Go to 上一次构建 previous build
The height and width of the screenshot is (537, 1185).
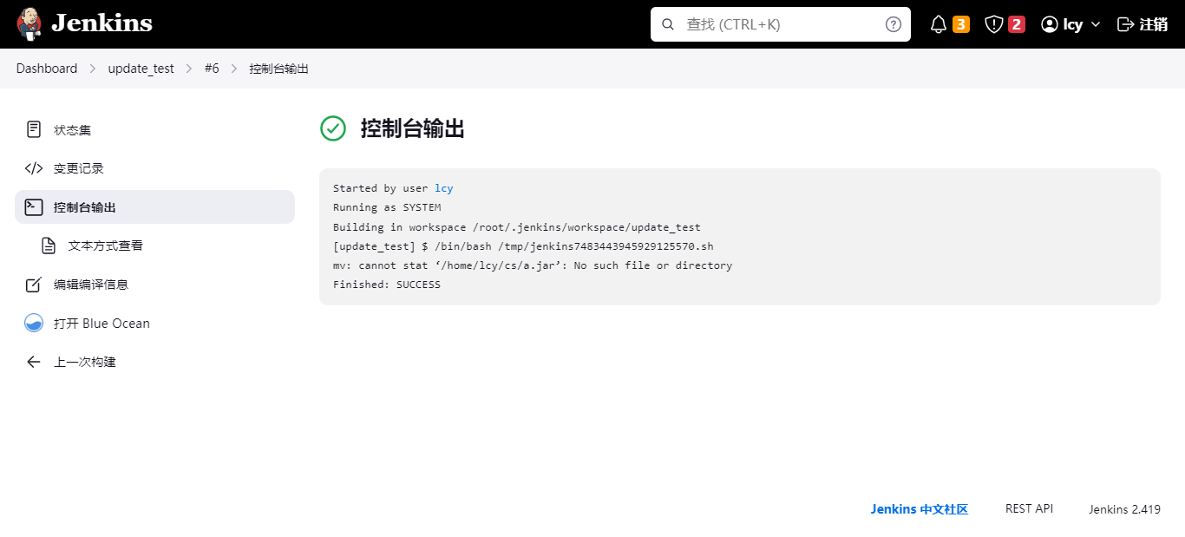[x=154, y=362]
